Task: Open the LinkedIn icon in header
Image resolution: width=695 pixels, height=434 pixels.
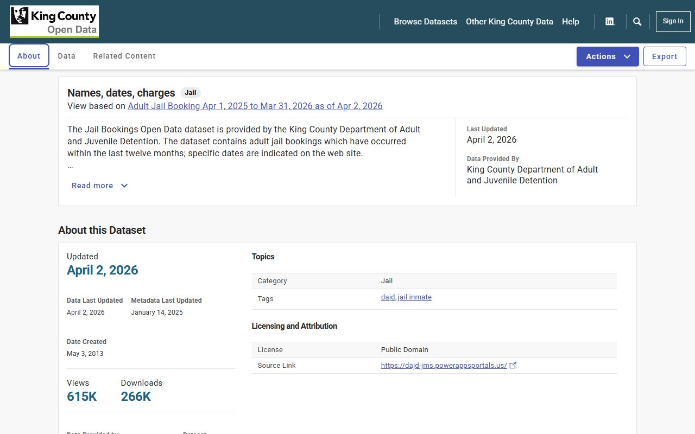Action: [x=610, y=22]
